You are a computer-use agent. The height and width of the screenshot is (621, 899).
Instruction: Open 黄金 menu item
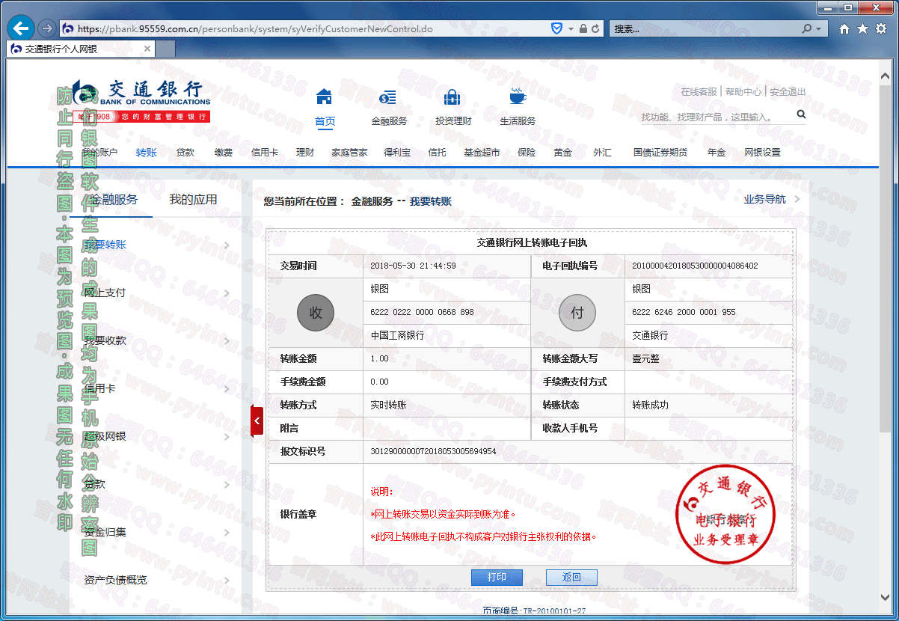pyautogui.click(x=562, y=153)
